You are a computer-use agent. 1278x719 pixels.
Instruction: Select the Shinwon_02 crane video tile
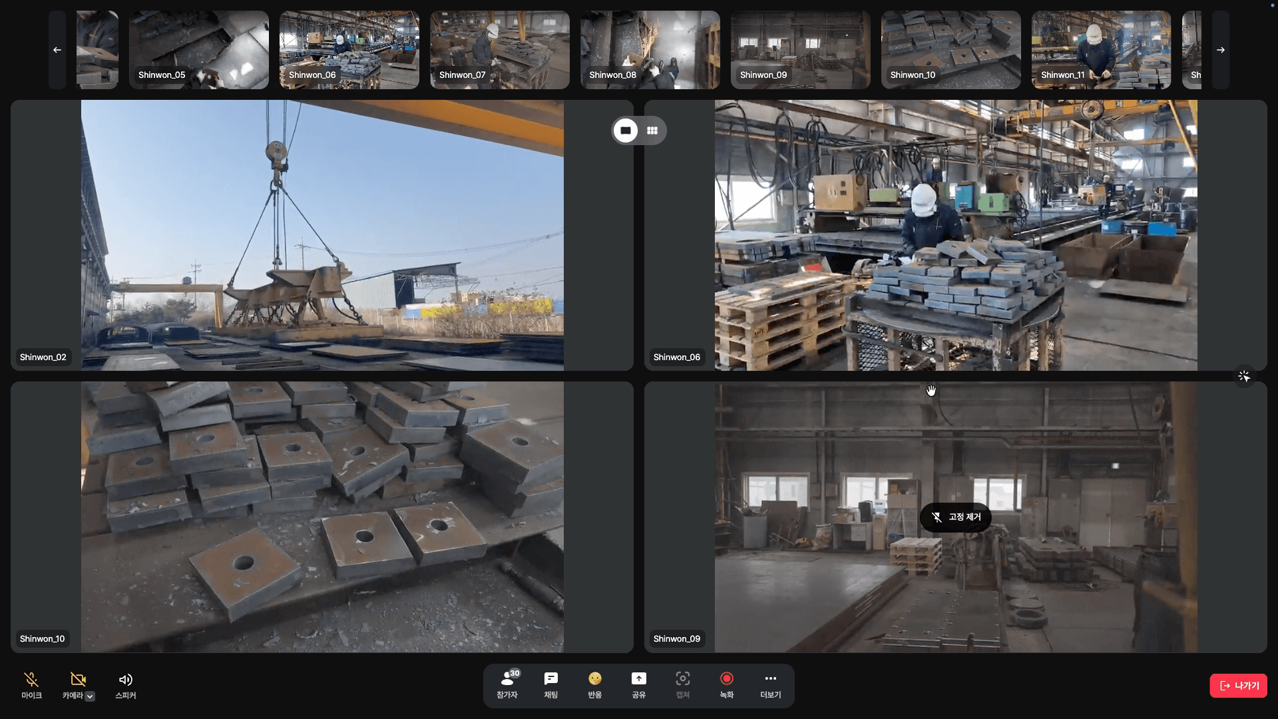(322, 235)
